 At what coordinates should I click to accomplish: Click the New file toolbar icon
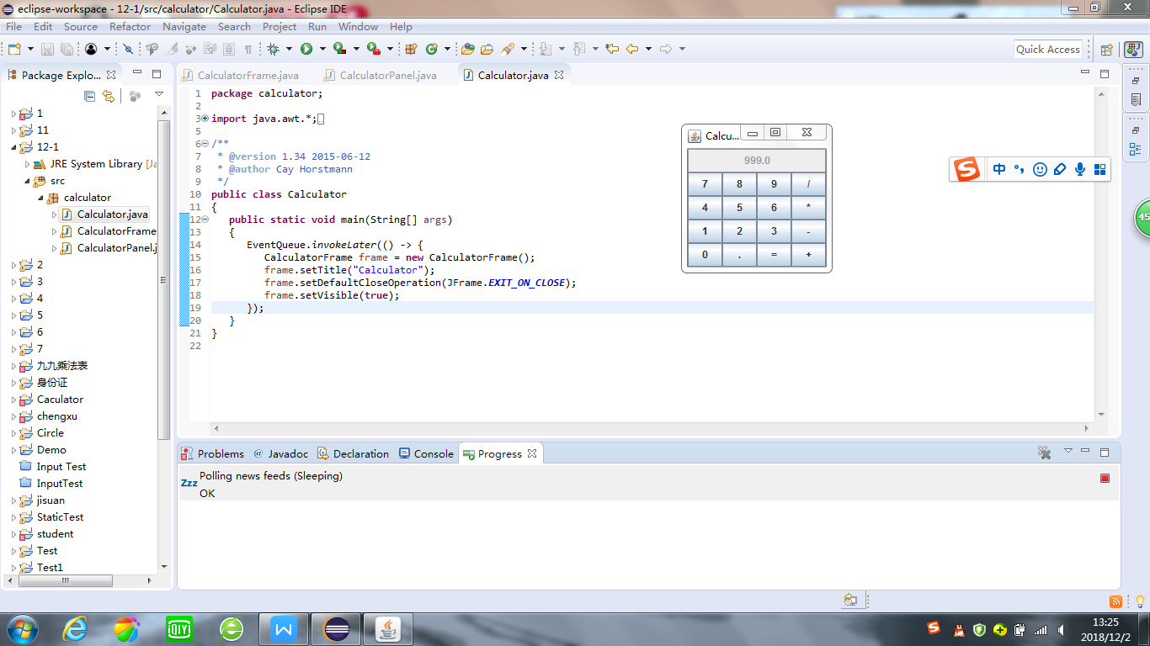(14, 49)
